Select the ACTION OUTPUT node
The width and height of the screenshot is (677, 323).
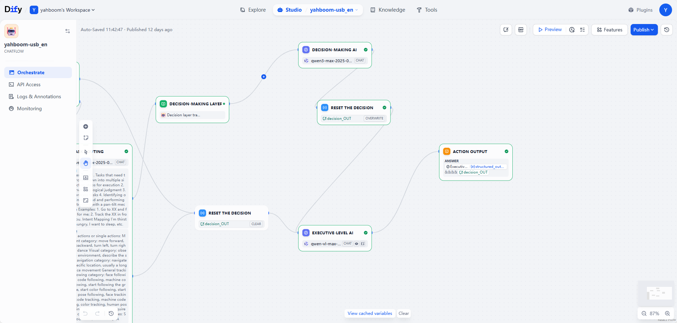pos(476,162)
